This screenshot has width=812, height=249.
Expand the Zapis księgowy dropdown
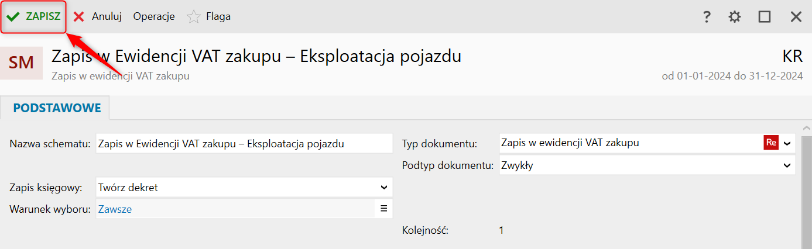click(x=383, y=188)
